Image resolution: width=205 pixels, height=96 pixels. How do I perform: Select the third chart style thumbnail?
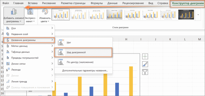click(x=97, y=15)
